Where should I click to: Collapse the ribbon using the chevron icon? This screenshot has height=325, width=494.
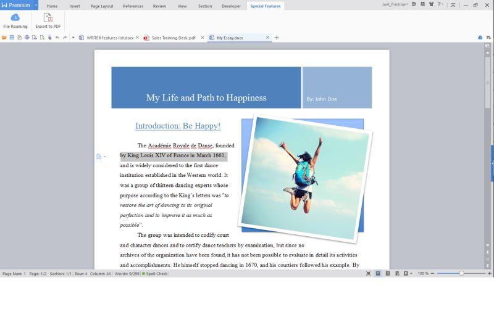pos(453,5)
